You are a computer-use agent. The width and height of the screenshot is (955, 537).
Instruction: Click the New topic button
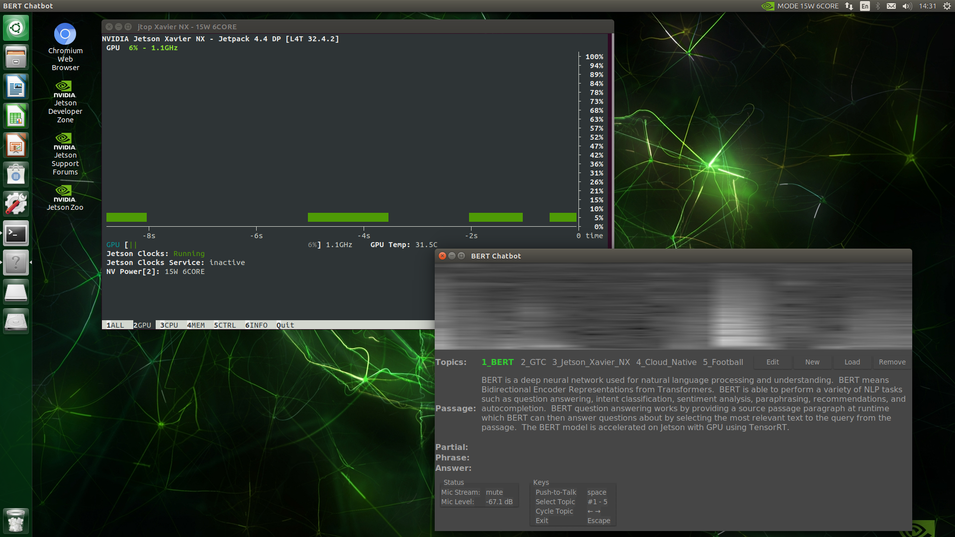pos(812,362)
